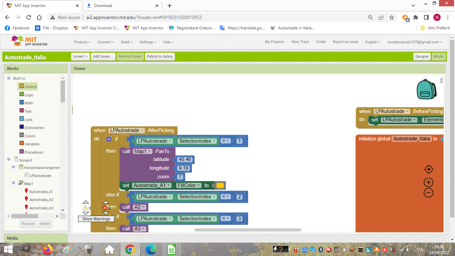Select the Control blocks category
Screen dimensions: 455x256
point(28,86)
